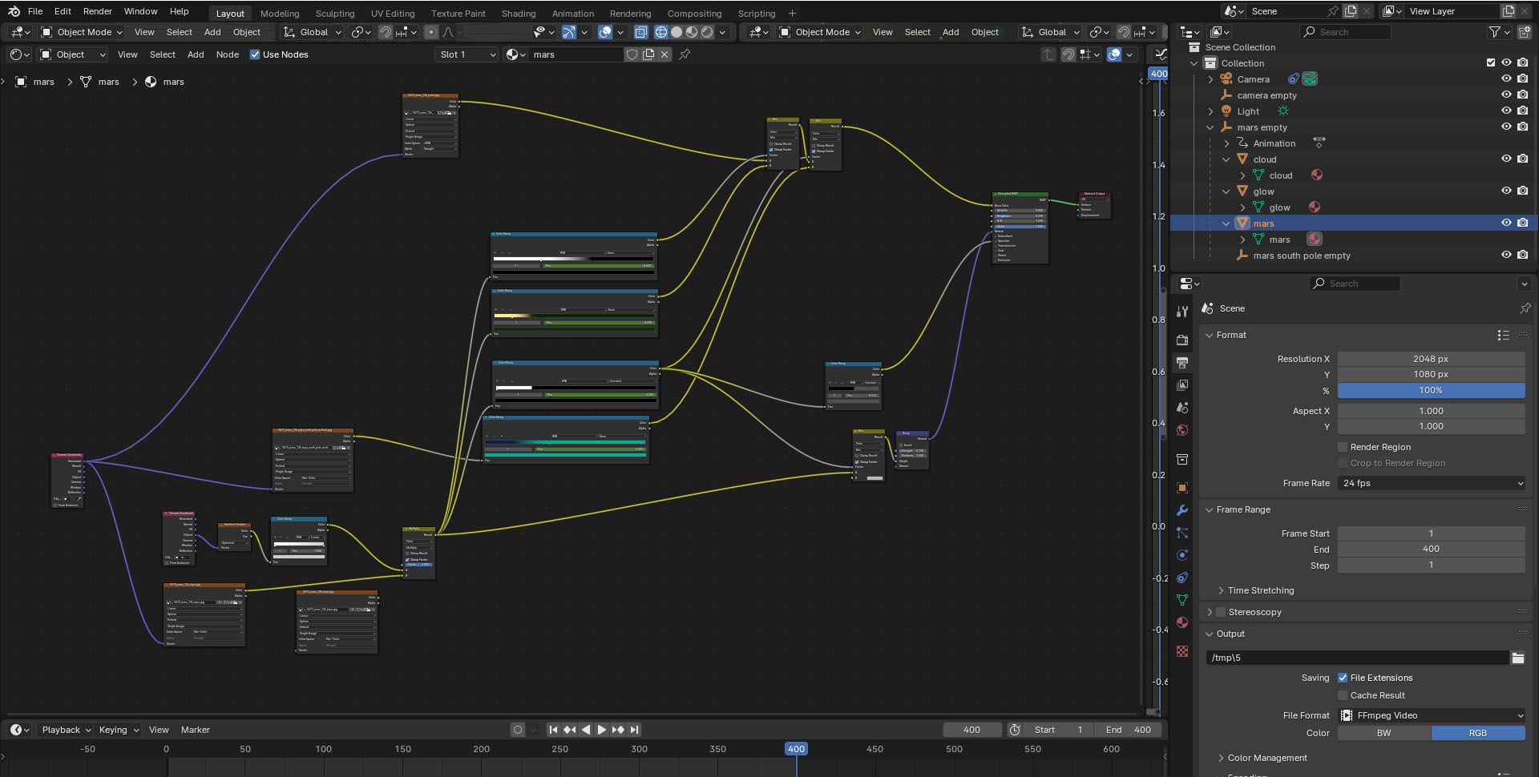Pin the mars material in the node editor
This screenshot has height=777, width=1539.
(x=685, y=54)
